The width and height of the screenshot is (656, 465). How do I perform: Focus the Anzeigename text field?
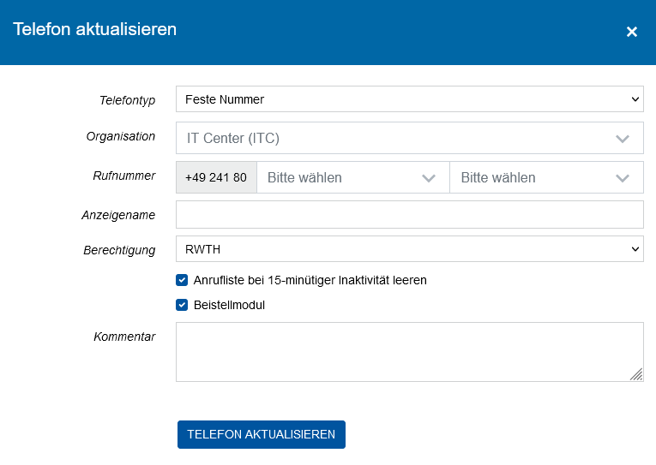point(409,215)
